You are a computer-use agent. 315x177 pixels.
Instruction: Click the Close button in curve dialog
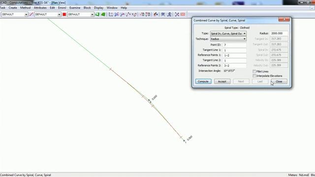pyautogui.click(x=279, y=82)
